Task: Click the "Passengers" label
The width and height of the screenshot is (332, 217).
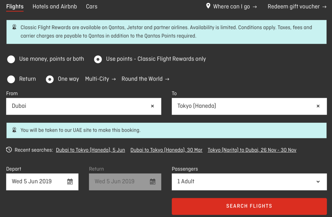Action: pyautogui.click(x=185, y=169)
